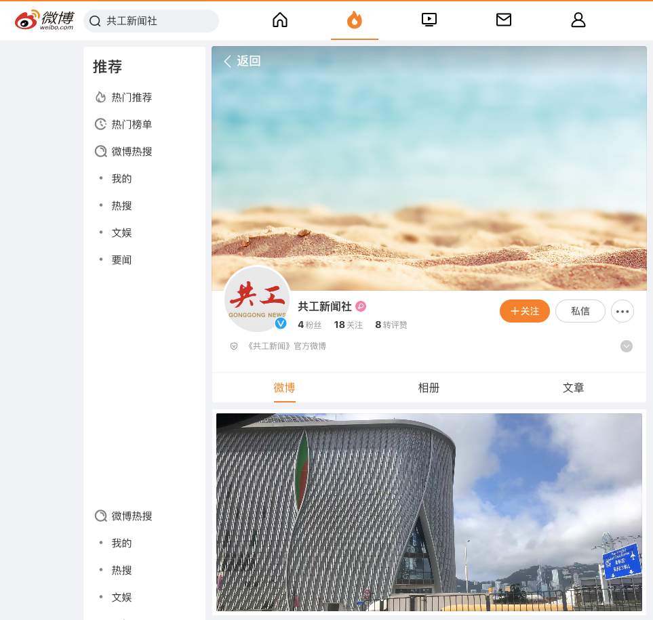Open the video icon in top navigation
The image size is (653, 620).
429,20
